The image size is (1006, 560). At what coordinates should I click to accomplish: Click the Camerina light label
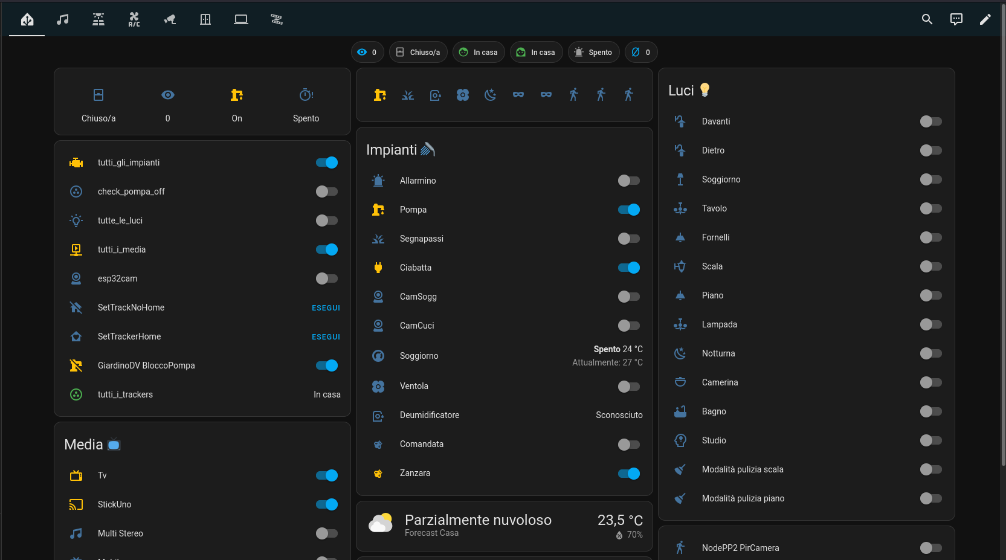pyautogui.click(x=720, y=382)
